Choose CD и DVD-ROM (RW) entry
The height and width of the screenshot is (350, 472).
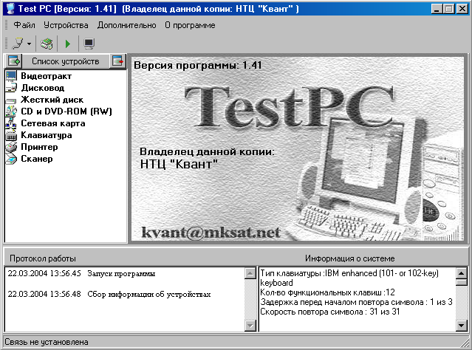tap(66, 111)
